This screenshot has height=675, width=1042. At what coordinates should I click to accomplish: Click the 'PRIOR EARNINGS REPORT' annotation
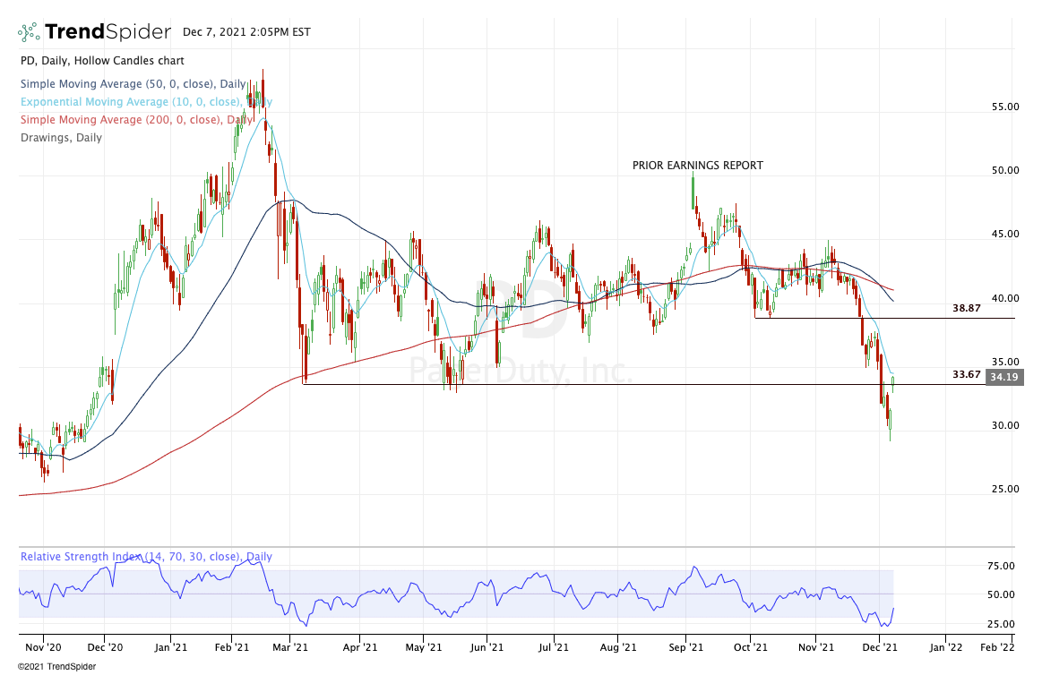tap(698, 166)
